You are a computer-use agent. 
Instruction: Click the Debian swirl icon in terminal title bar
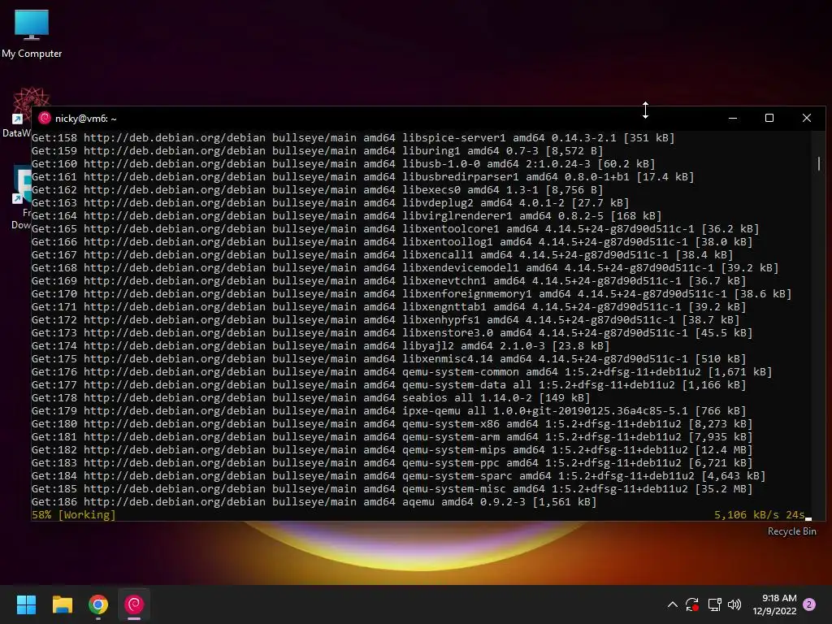45,119
